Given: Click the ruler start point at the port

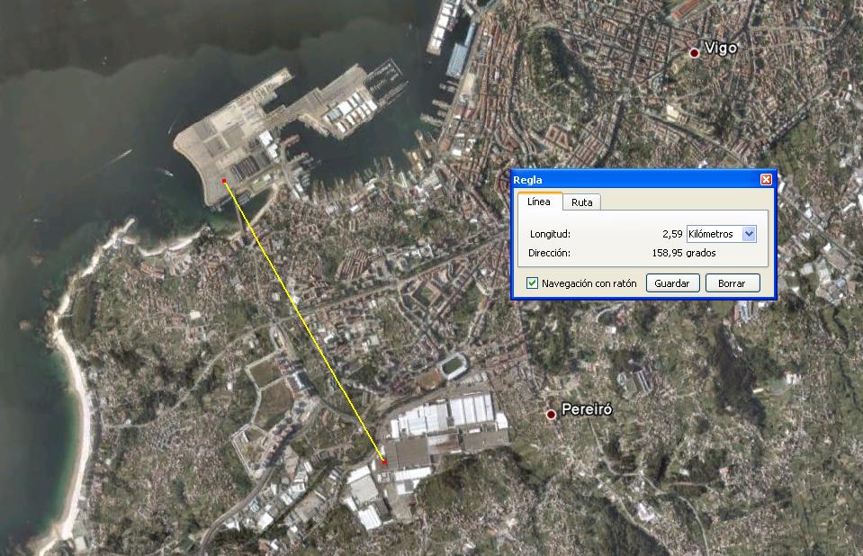Looking at the screenshot, I should pyautogui.click(x=224, y=181).
